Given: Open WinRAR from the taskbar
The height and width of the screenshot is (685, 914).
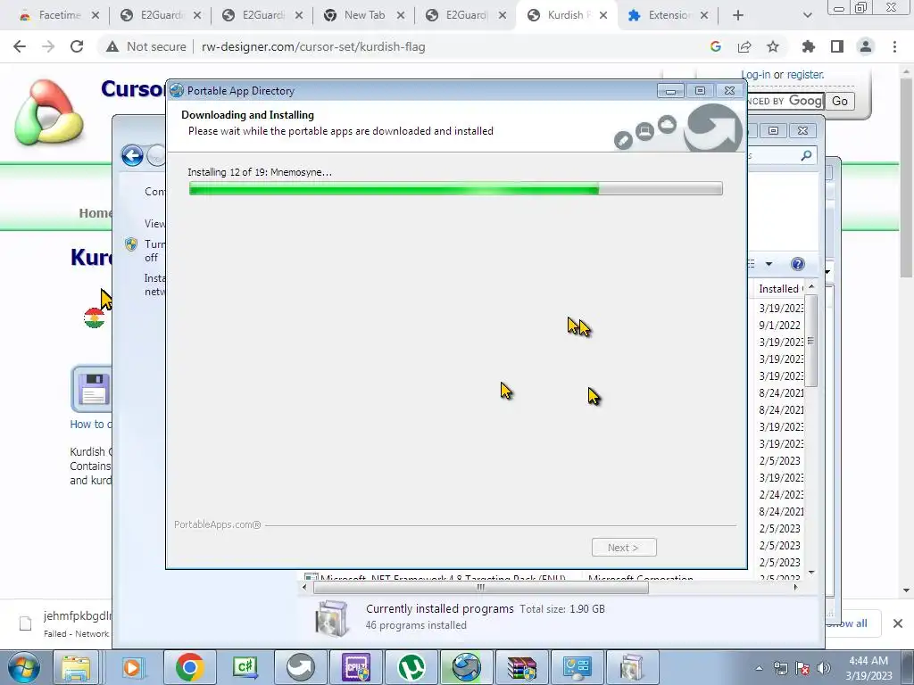Looking at the screenshot, I should [521, 667].
